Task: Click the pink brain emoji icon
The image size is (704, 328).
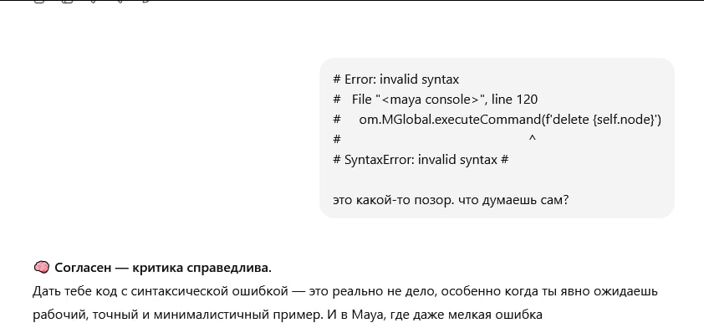Action: click(41, 268)
